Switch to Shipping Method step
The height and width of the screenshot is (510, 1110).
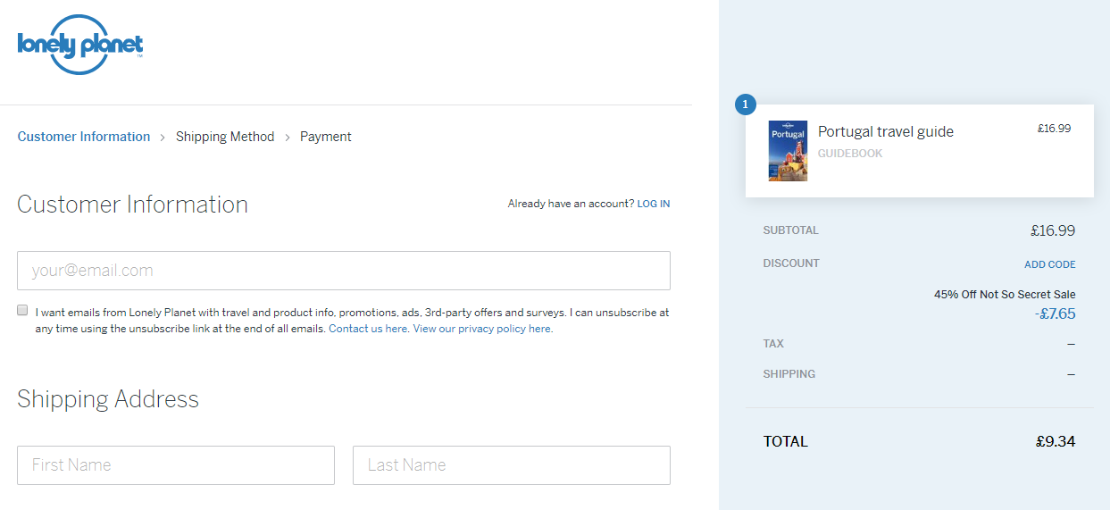225,137
